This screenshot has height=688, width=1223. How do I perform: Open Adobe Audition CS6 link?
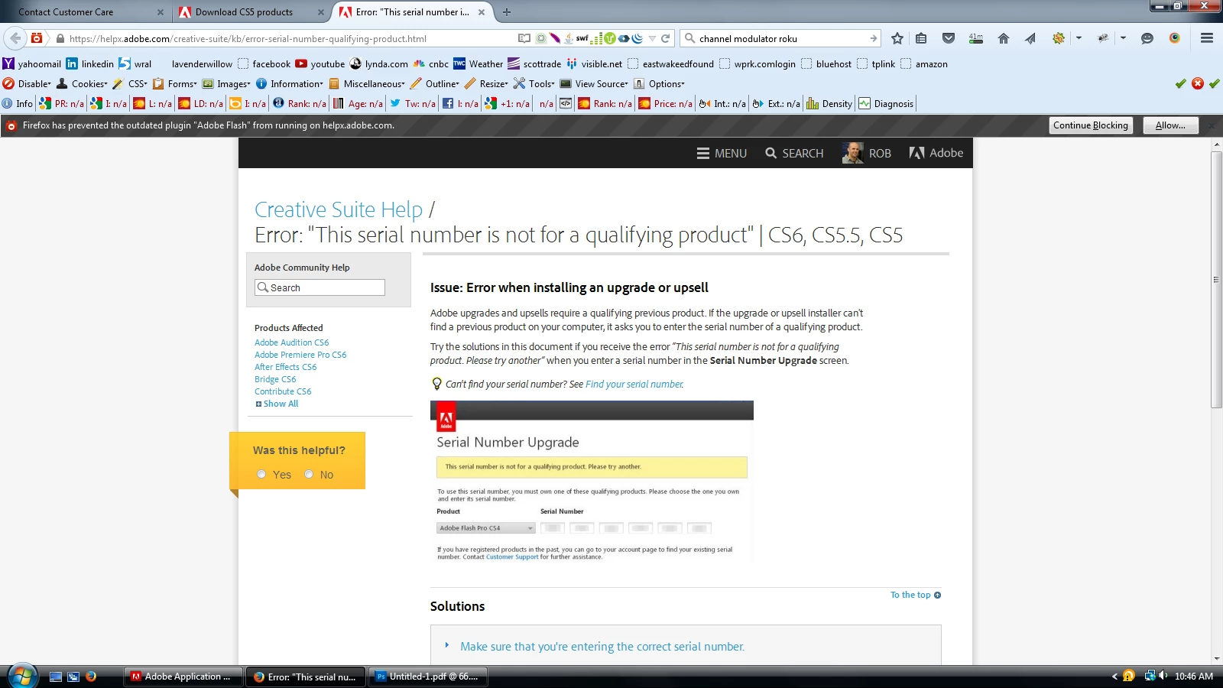[292, 342]
